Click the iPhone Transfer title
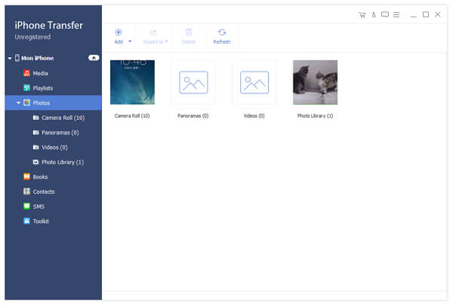The width and height of the screenshot is (453, 306). click(x=49, y=26)
